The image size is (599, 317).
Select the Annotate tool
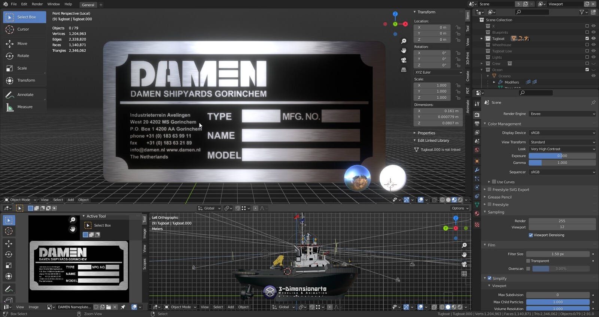point(24,95)
